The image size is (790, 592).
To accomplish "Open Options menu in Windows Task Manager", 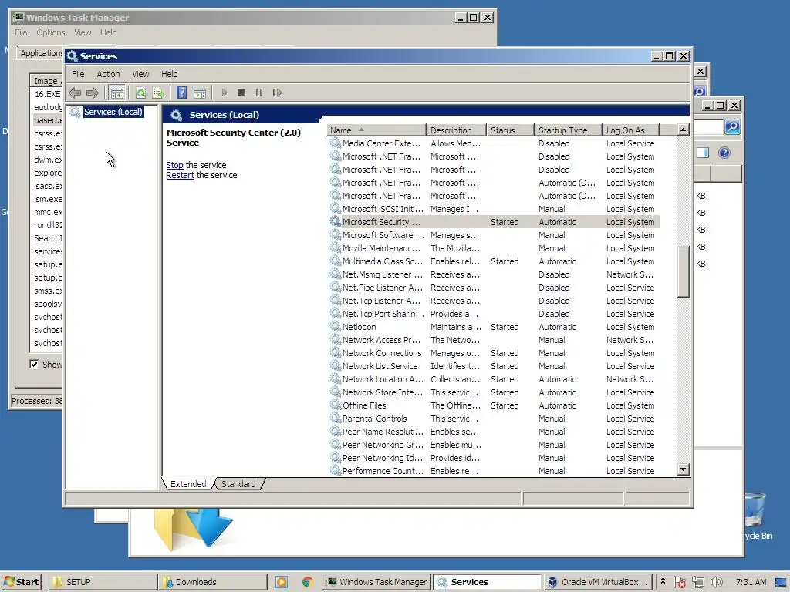I will point(50,32).
